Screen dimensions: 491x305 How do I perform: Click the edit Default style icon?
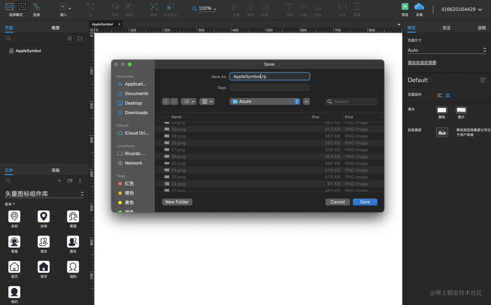(483, 80)
